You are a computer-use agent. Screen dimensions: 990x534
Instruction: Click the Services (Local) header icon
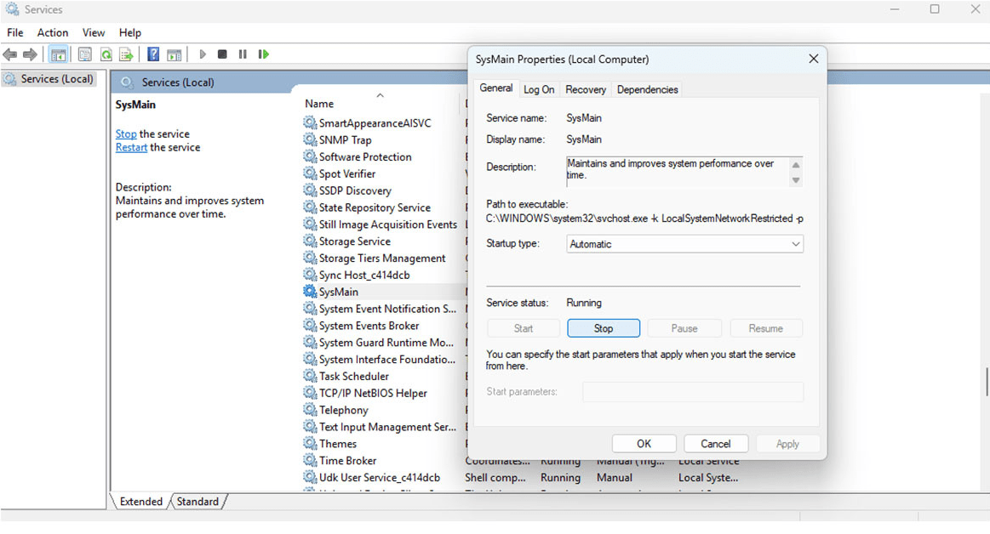(x=127, y=82)
